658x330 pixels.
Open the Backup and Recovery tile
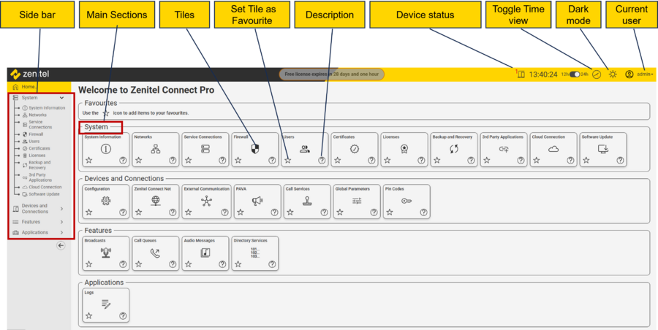[x=454, y=150]
